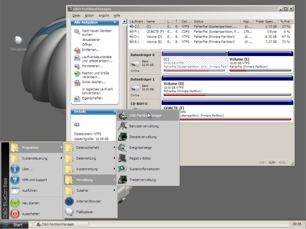Click the Entfernen task icon

tap(77, 50)
